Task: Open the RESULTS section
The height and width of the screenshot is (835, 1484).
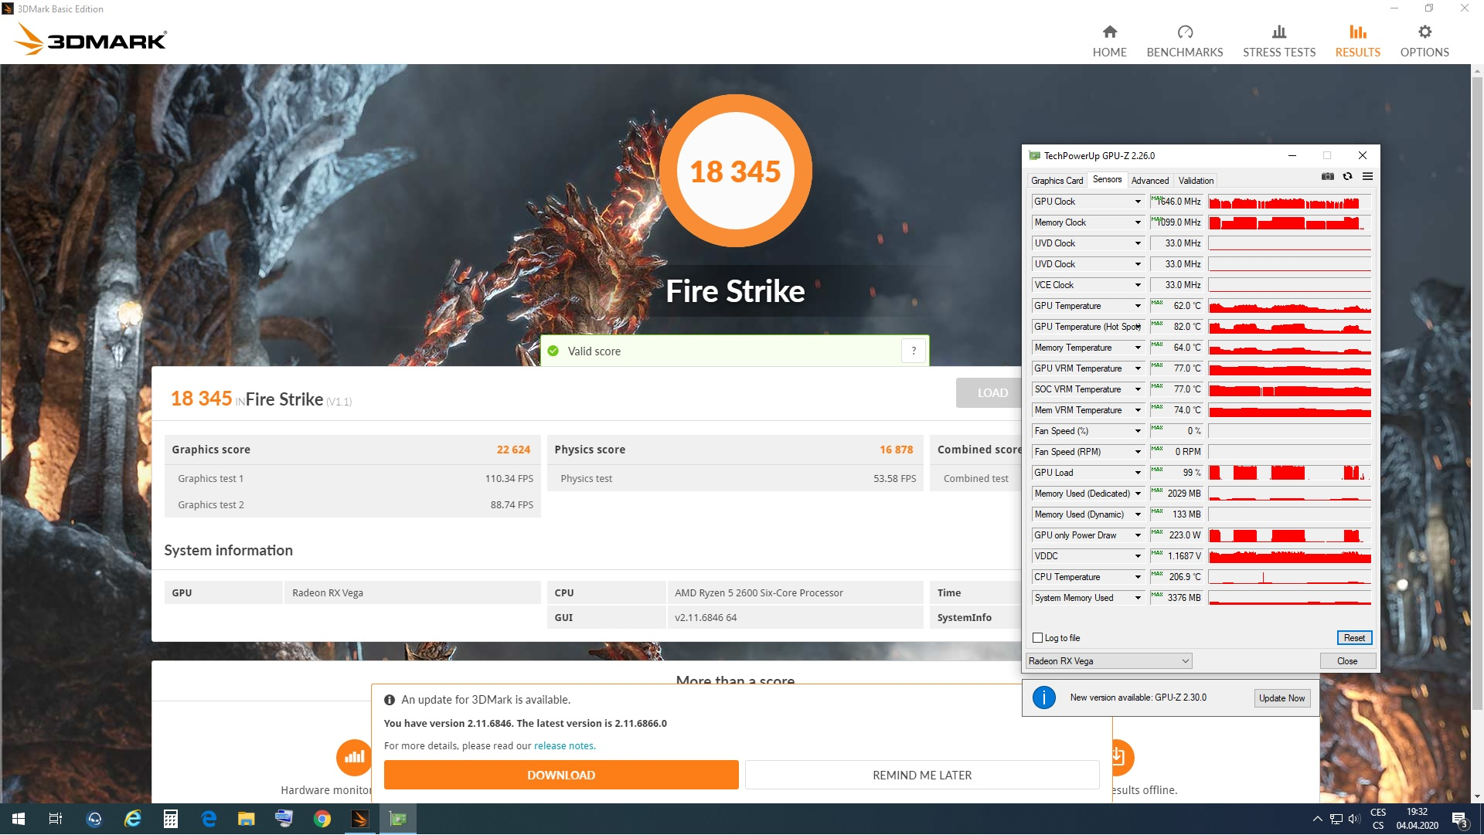Action: coord(1358,41)
